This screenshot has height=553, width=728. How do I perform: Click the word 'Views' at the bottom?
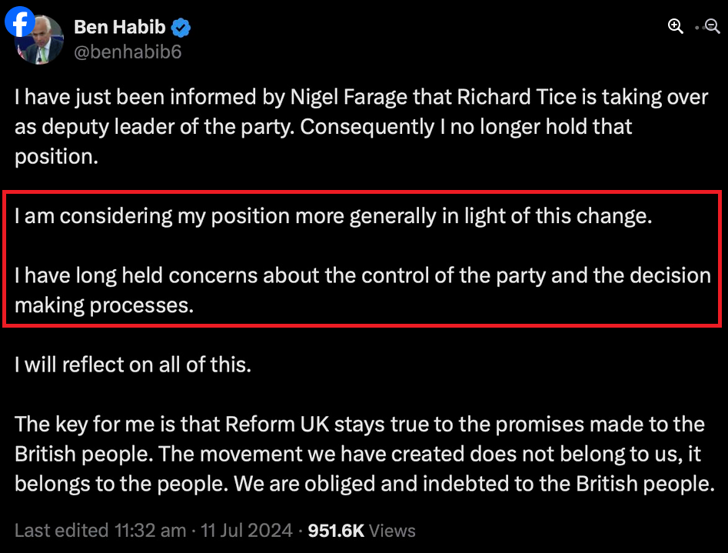(391, 530)
